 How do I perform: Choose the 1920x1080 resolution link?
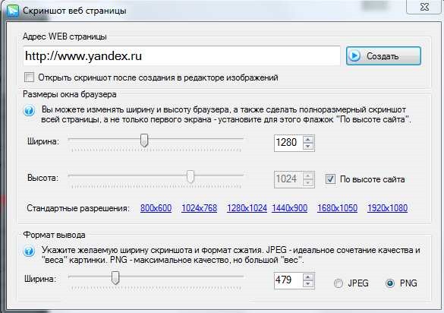(x=387, y=208)
